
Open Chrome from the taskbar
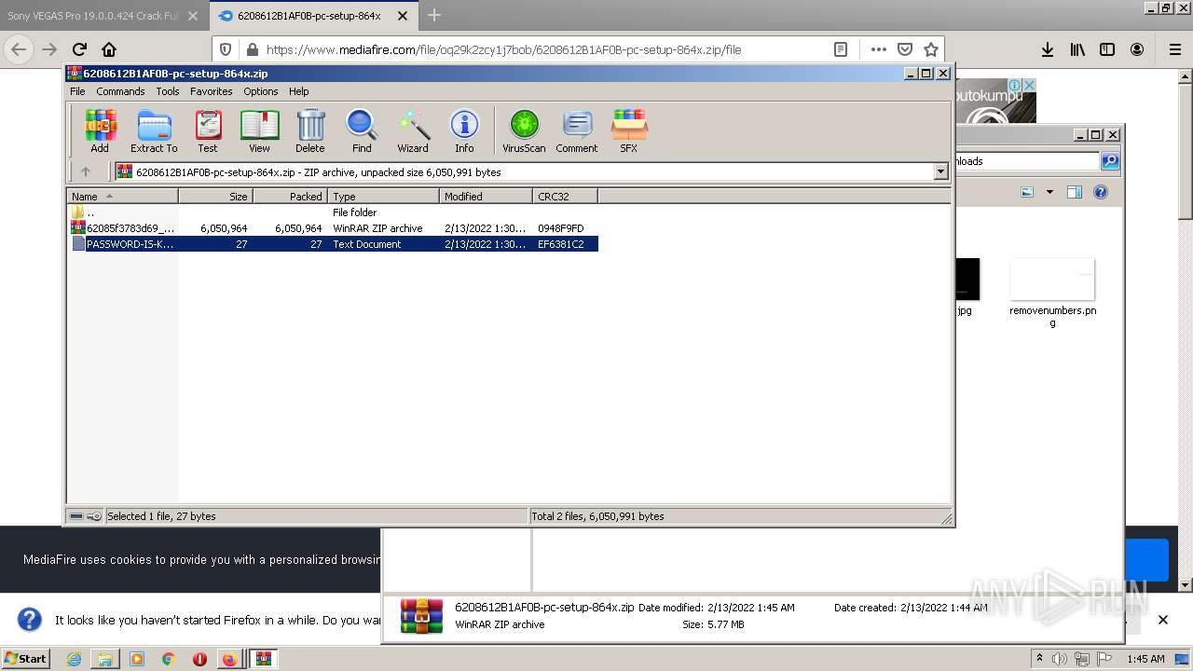[x=168, y=659]
